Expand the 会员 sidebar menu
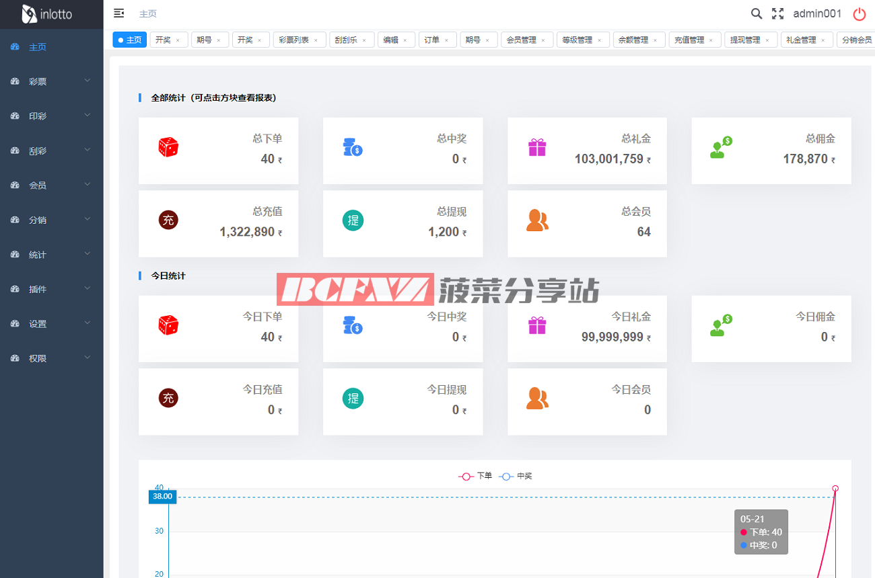Viewport: 875px width, 578px height. coord(51,185)
